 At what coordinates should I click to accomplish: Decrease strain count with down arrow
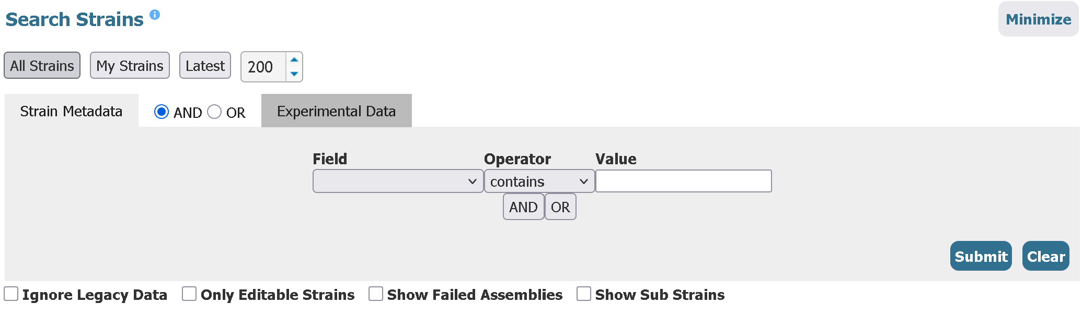tap(294, 74)
